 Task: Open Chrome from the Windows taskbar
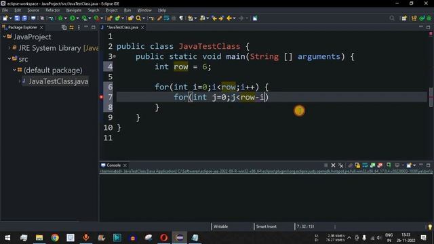click(x=55, y=238)
